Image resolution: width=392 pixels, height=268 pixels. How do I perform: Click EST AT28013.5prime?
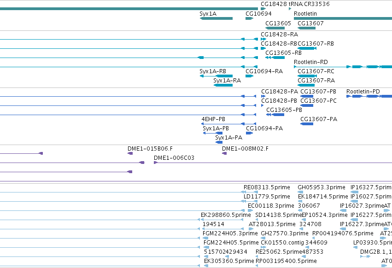[x=272, y=225]
